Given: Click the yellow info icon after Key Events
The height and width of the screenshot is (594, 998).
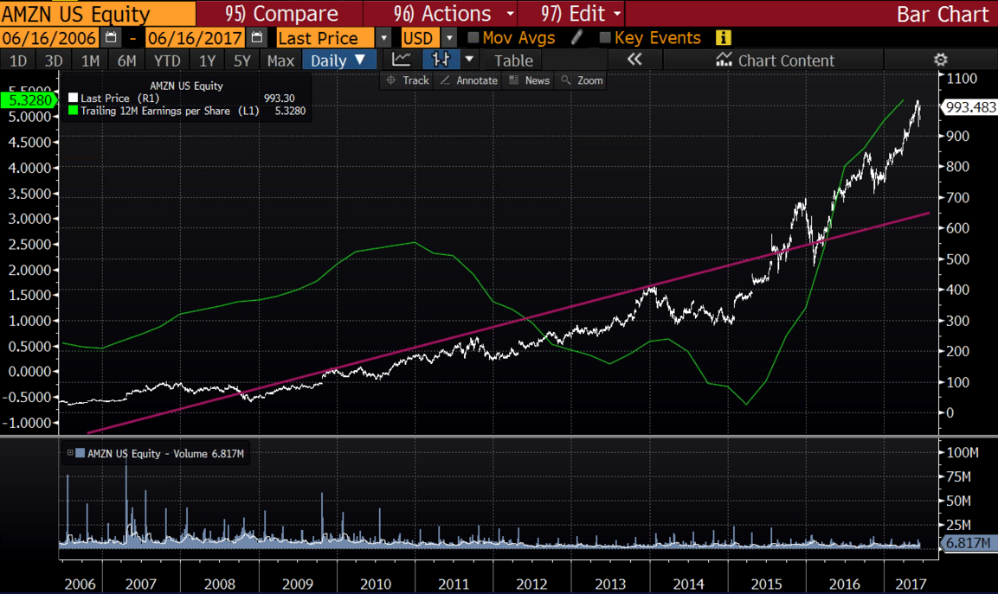Looking at the screenshot, I should 723,38.
